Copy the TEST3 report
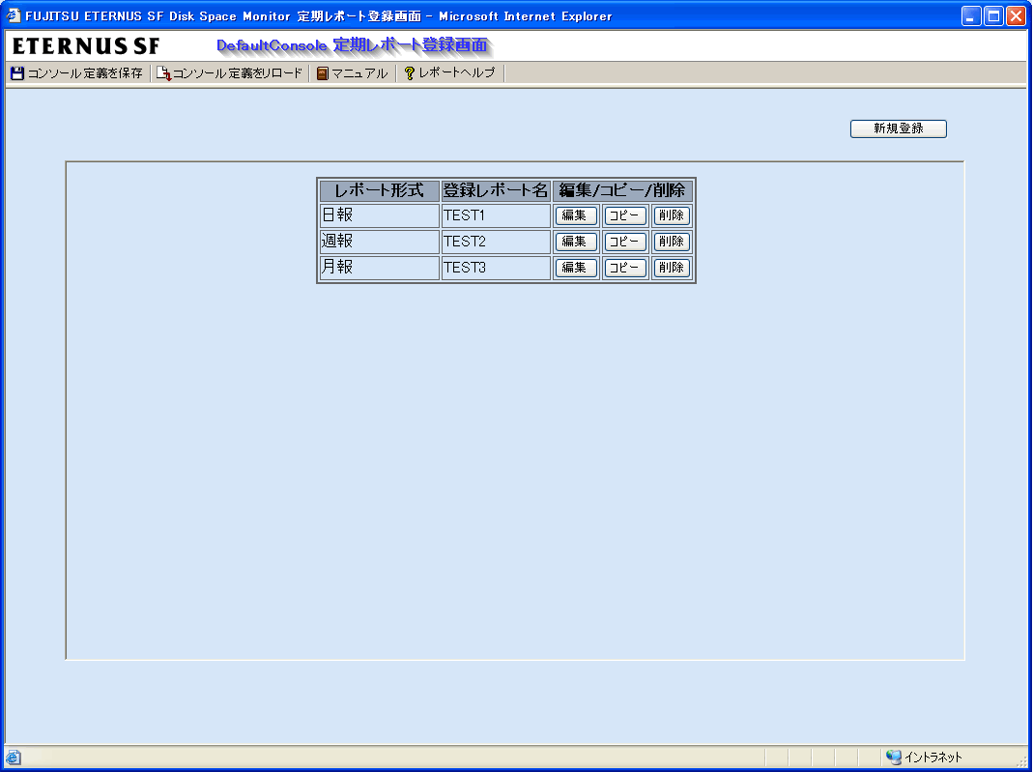The width and height of the screenshot is (1033, 772). click(624, 268)
